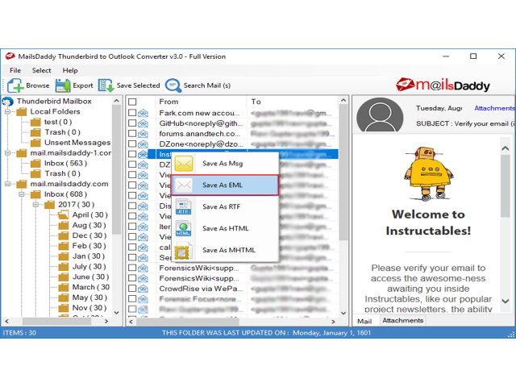The height and width of the screenshot is (387, 516).
Task: Switch to the Attachments tab at the bottom
Action: click(x=403, y=321)
